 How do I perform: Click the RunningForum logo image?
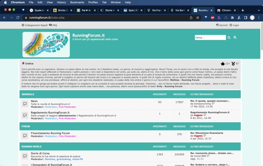(46, 45)
